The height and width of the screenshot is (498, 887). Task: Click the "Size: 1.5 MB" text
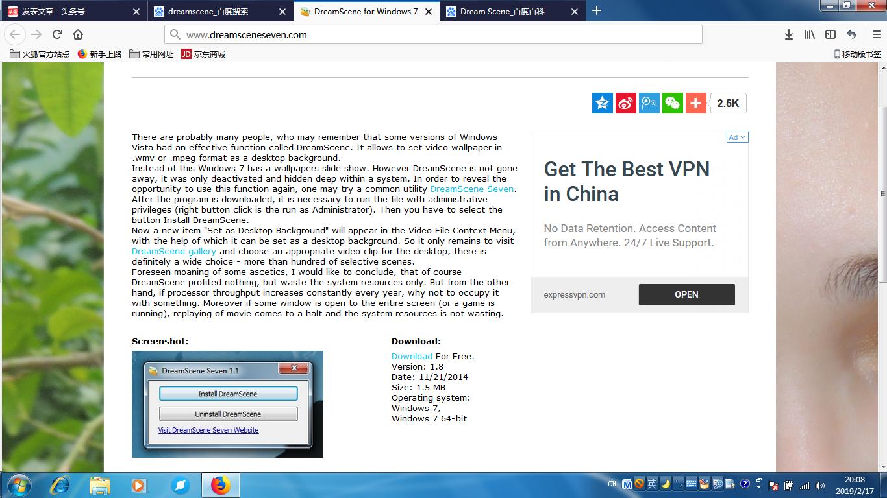click(419, 387)
